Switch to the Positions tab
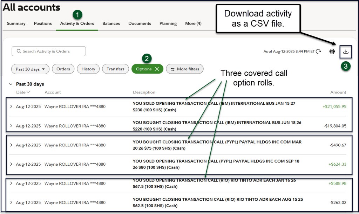Image resolution: width=359 pixels, height=214 pixels. pyautogui.click(x=43, y=23)
